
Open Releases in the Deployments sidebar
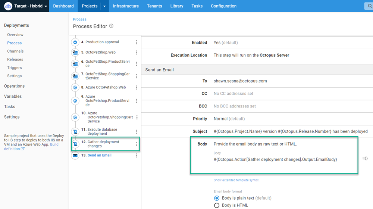click(15, 59)
